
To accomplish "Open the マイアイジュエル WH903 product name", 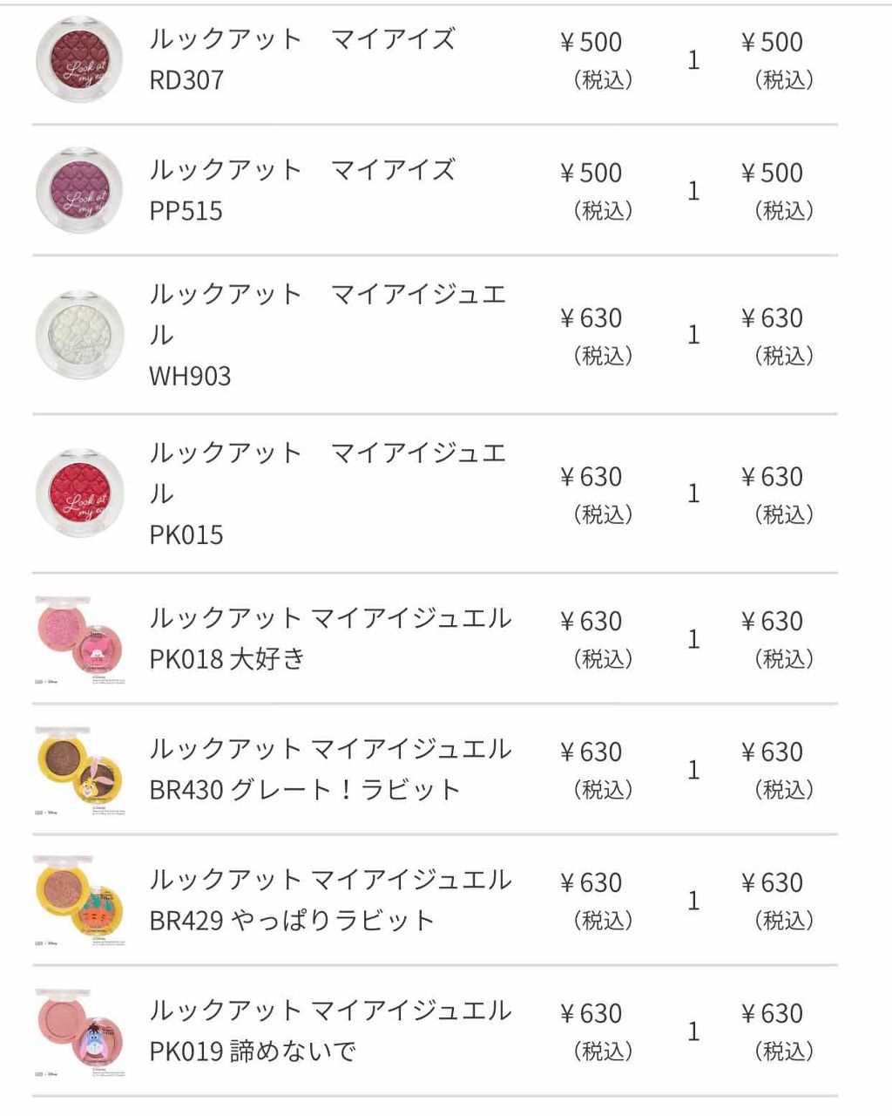I will [x=327, y=334].
